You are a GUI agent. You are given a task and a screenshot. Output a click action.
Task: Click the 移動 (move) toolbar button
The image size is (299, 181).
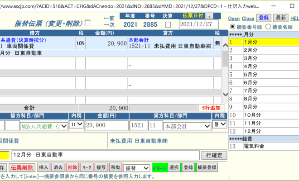point(116,167)
